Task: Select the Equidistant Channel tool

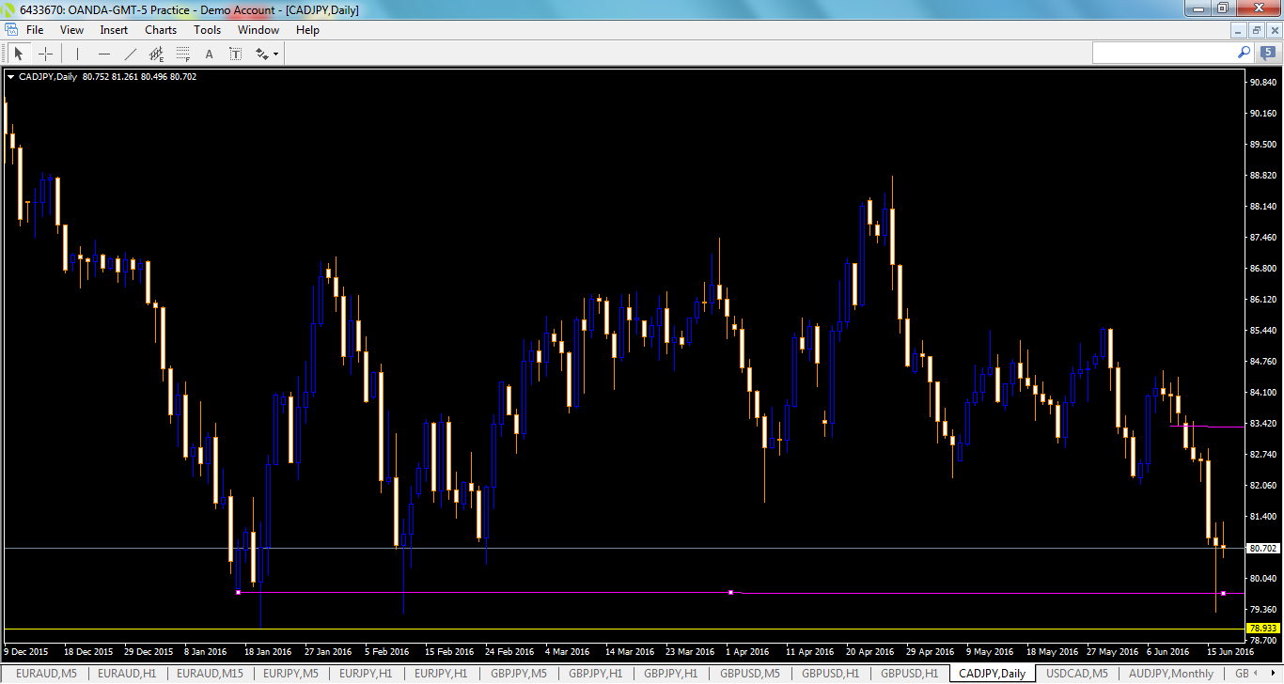Action: tap(156, 54)
